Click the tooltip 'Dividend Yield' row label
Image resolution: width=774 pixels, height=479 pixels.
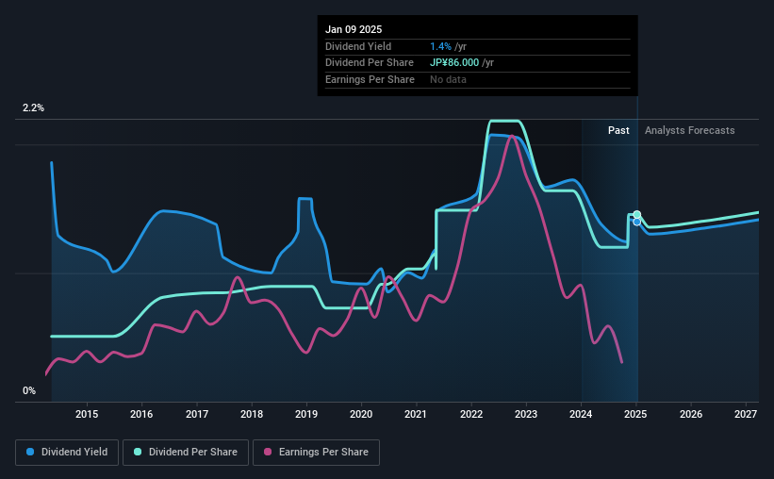(358, 46)
